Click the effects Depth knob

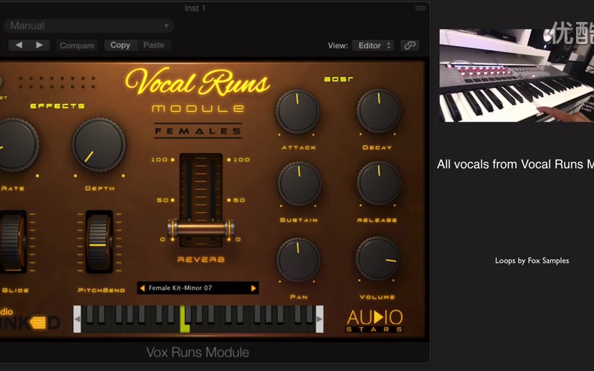pos(98,144)
